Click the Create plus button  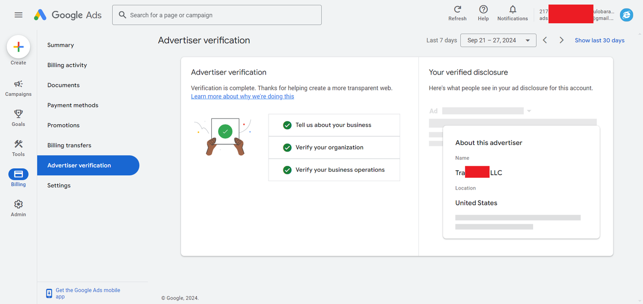(18, 47)
